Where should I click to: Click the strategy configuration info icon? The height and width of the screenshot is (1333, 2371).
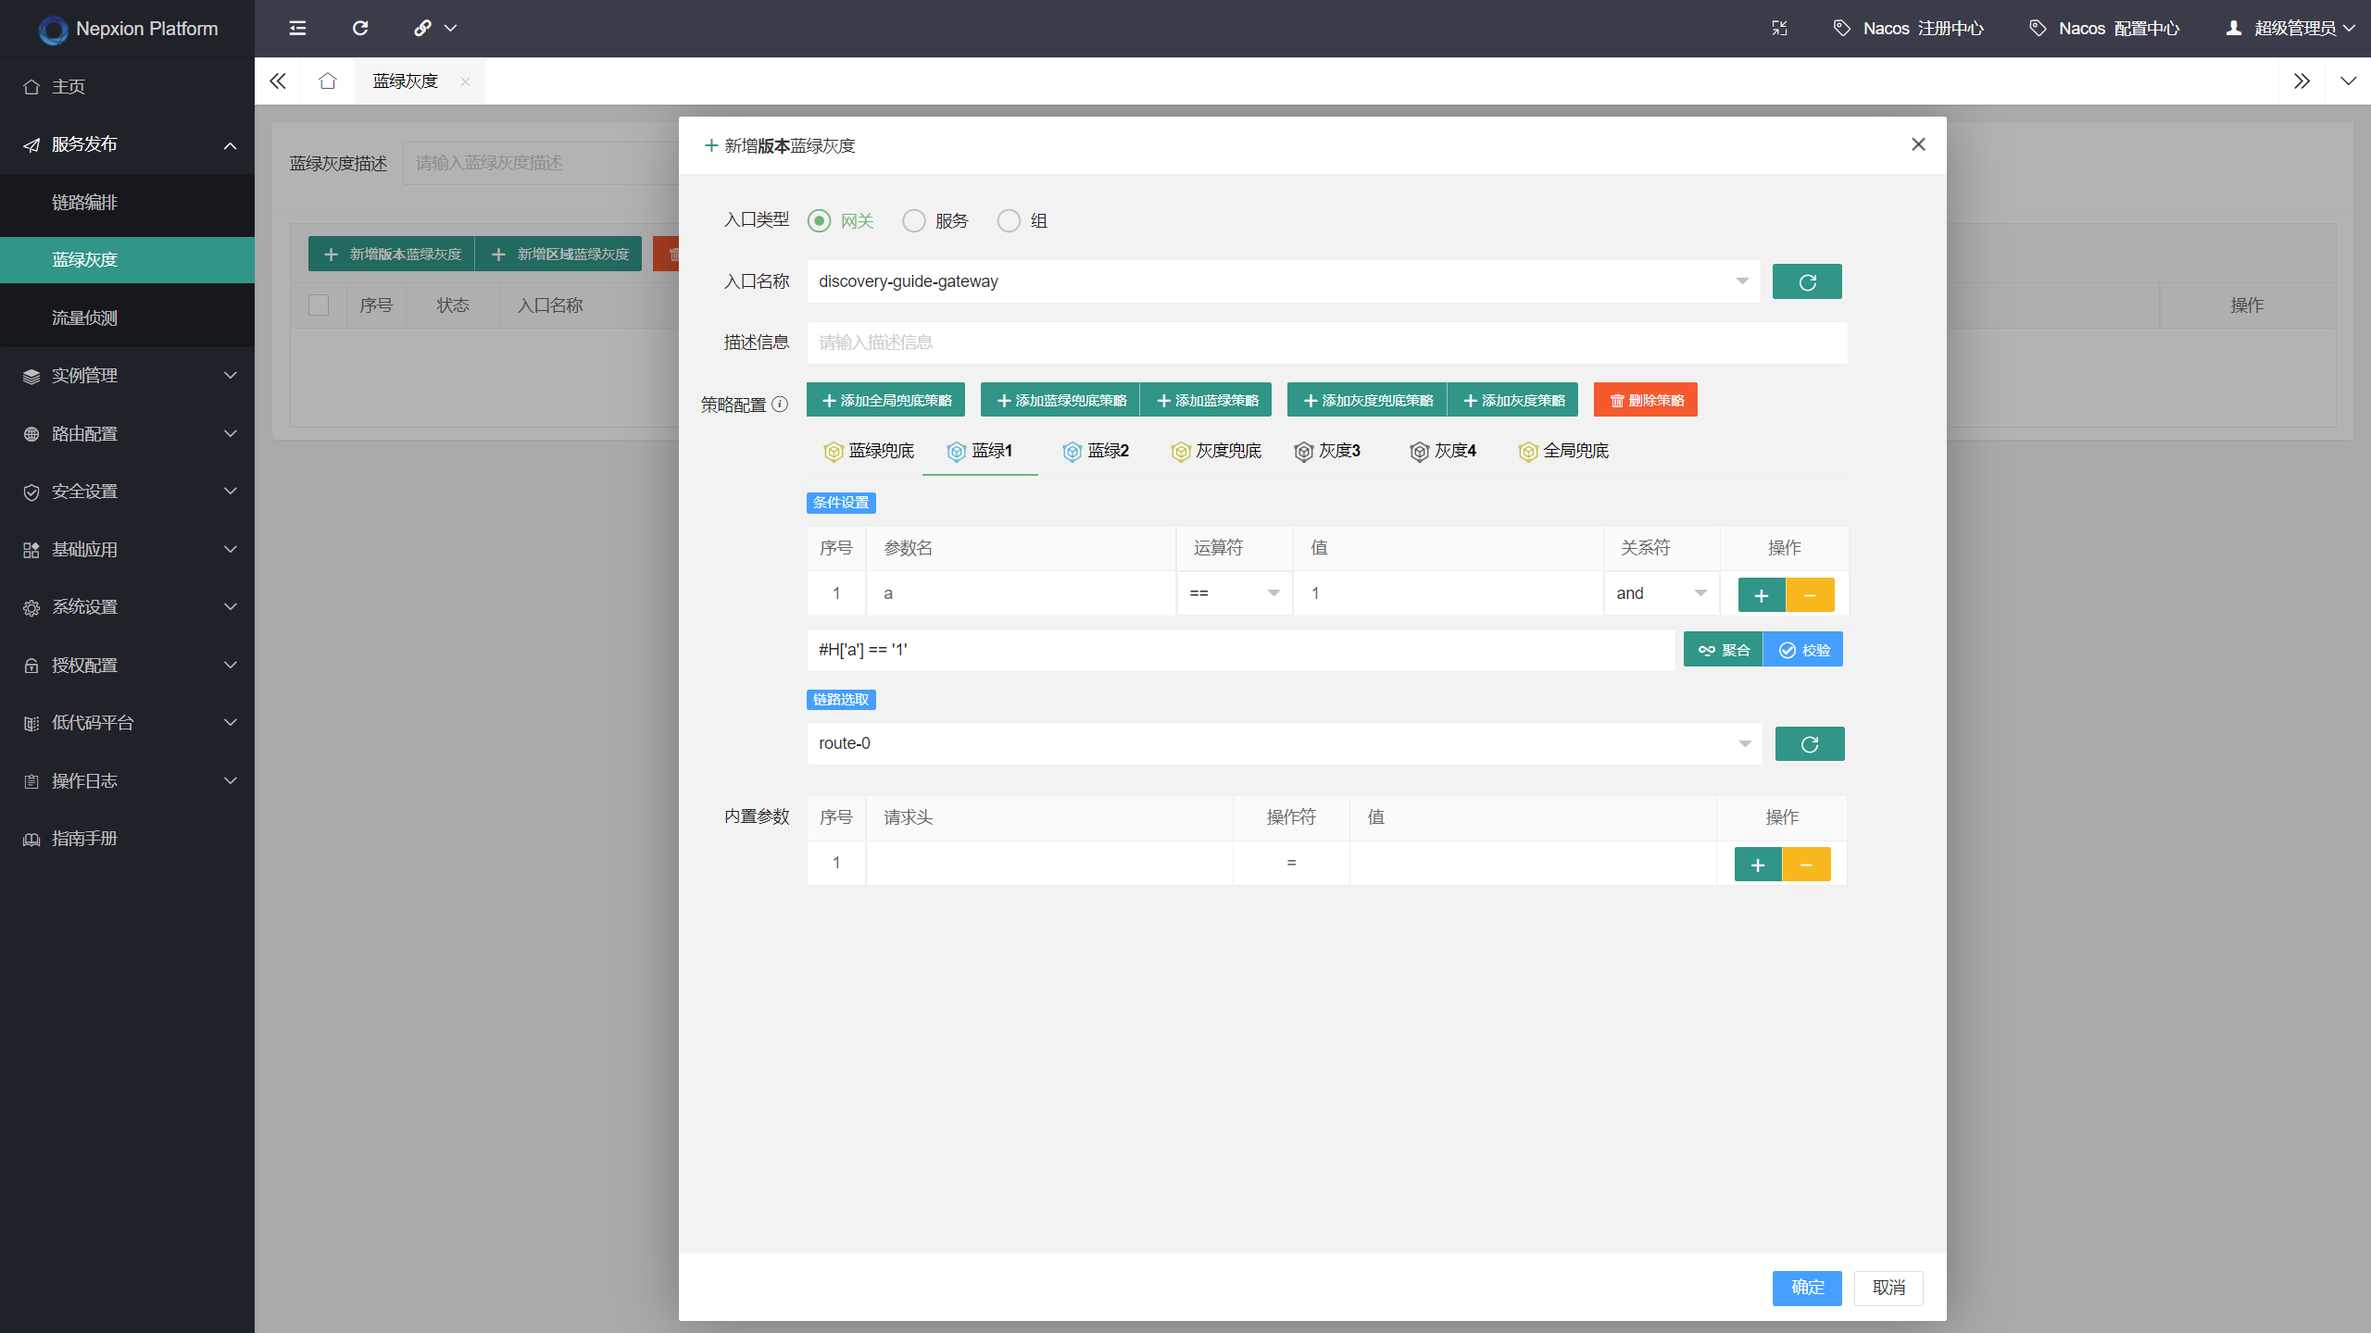click(780, 404)
